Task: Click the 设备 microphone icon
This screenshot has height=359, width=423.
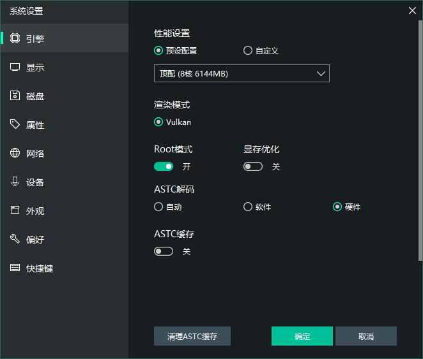Action: 15,182
